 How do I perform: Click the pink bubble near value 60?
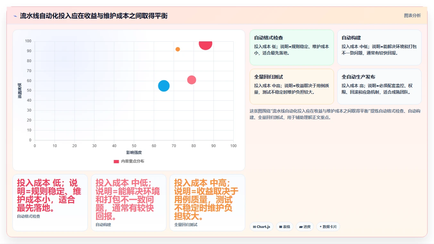point(192,80)
